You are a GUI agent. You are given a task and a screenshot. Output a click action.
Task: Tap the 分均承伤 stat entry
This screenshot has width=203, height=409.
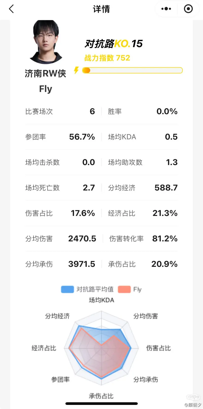click(60, 264)
